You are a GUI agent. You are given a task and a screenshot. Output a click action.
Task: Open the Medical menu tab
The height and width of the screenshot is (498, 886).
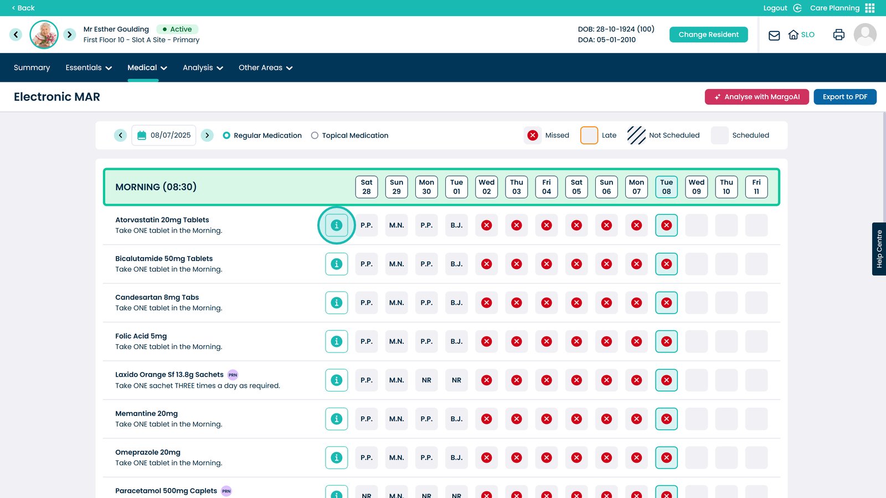[147, 68]
